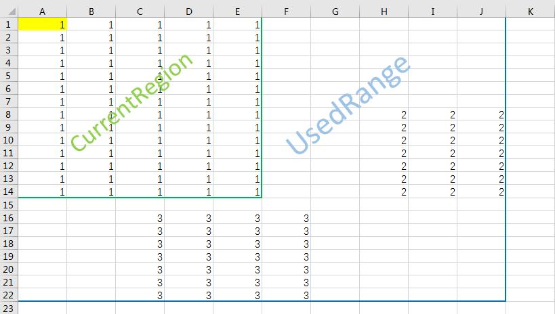Screen dimensions: 555x314
Task: Select row 2 header
Action: [x=9, y=37]
